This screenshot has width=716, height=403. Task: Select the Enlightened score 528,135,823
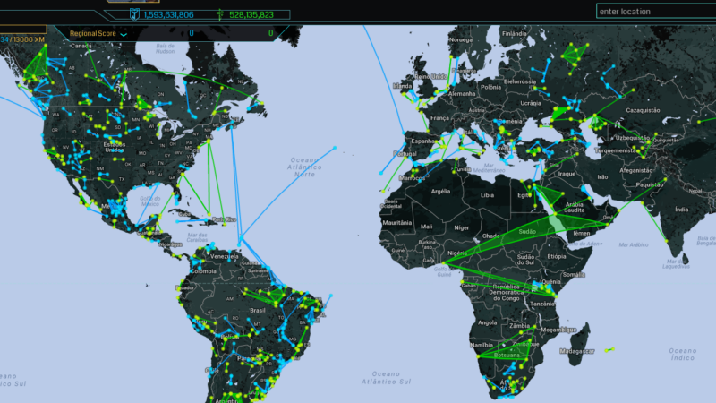click(251, 14)
